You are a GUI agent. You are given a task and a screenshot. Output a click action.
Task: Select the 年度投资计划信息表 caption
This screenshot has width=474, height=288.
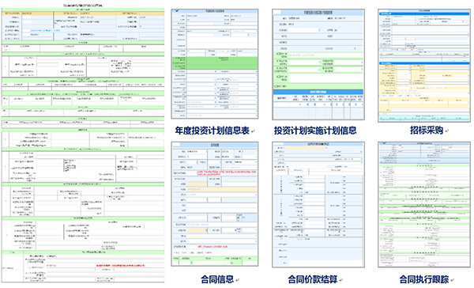point(212,131)
